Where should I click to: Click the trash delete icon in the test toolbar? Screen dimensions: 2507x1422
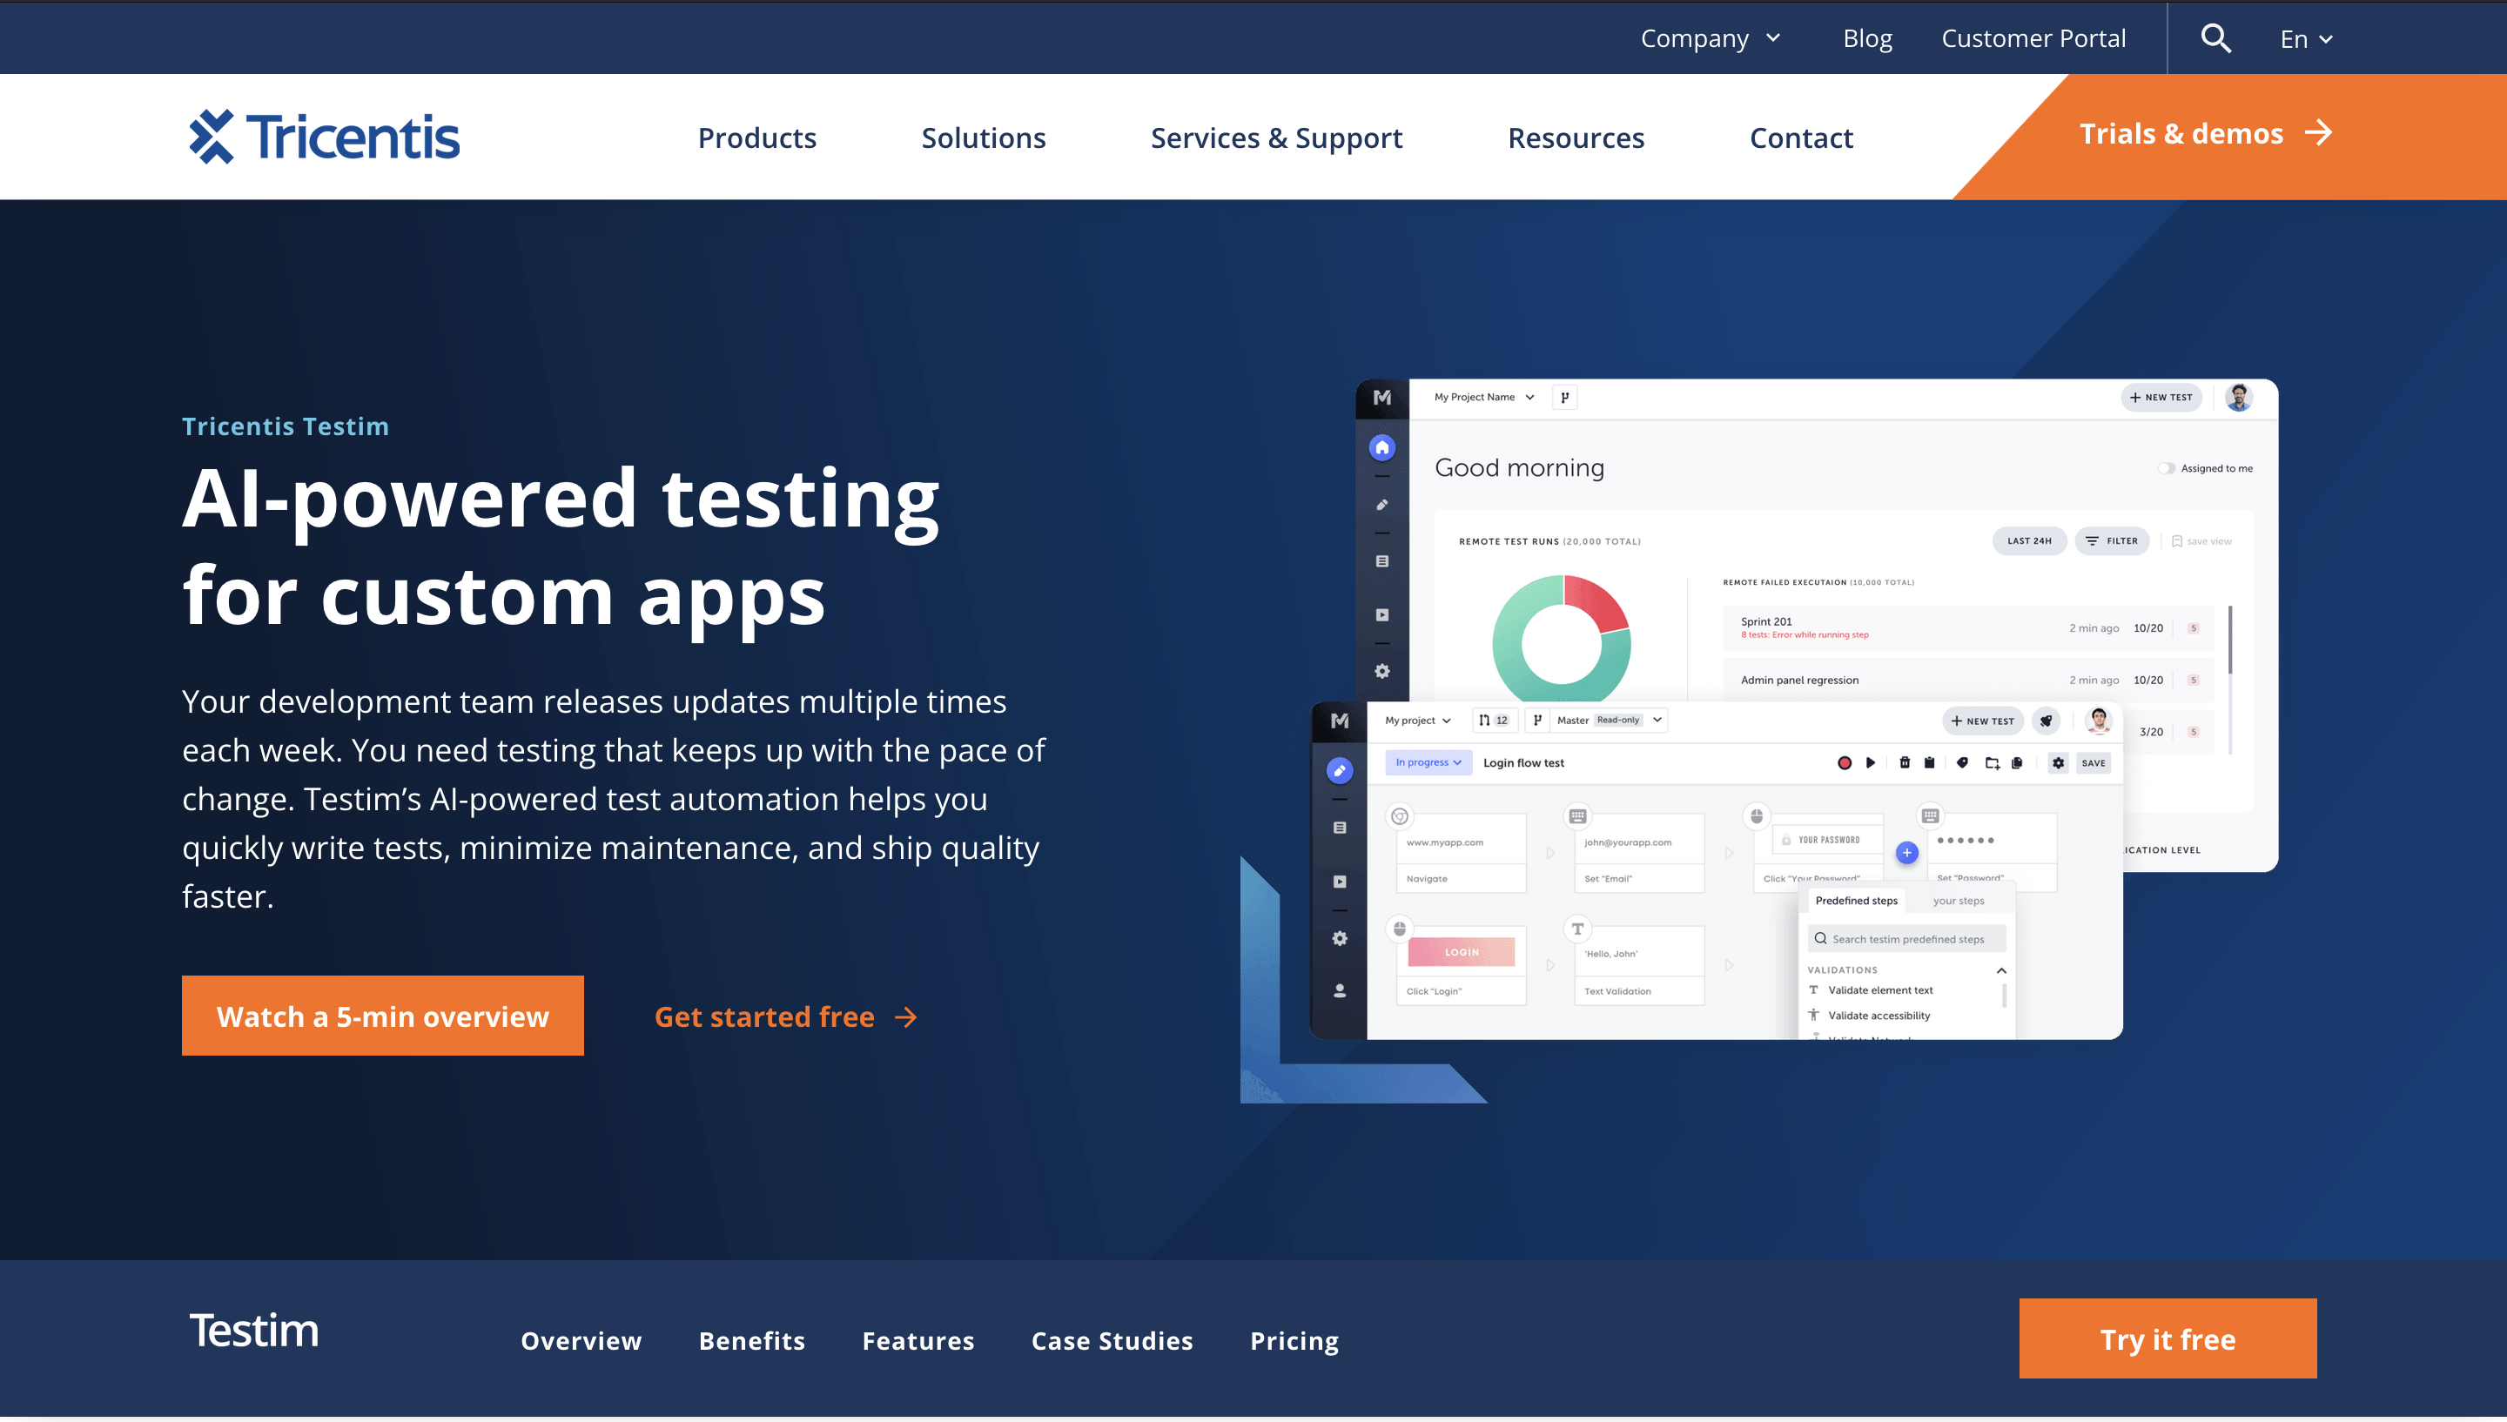[x=1905, y=764]
